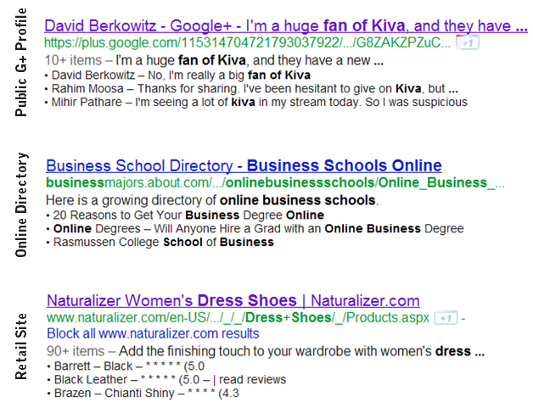The width and height of the screenshot is (533, 408).
Task: Open the Business School Directory result title
Action: pyautogui.click(x=244, y=165)
